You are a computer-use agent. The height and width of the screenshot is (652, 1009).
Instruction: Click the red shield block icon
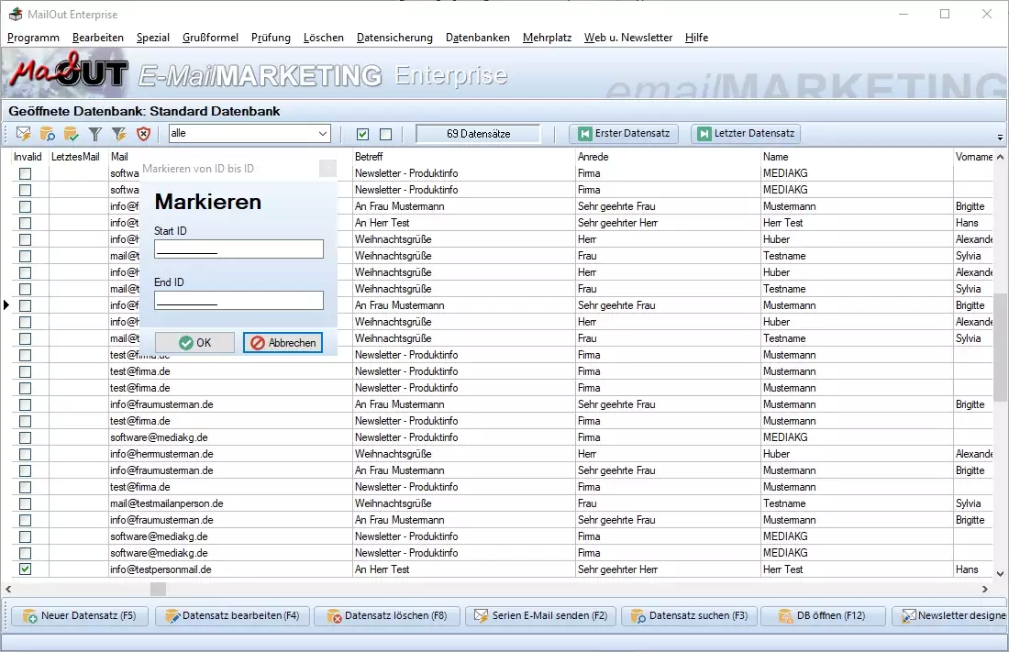point(143,134)
